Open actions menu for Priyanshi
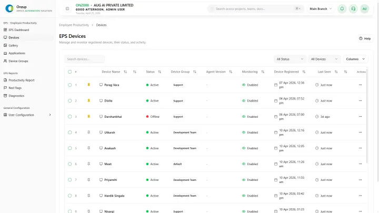Viewport: 379px width, 213px height. (x=360, y=180)
